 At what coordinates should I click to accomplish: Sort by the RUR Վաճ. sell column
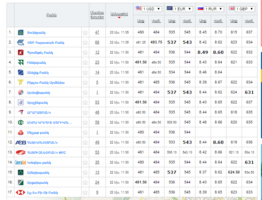click(218, 21)
